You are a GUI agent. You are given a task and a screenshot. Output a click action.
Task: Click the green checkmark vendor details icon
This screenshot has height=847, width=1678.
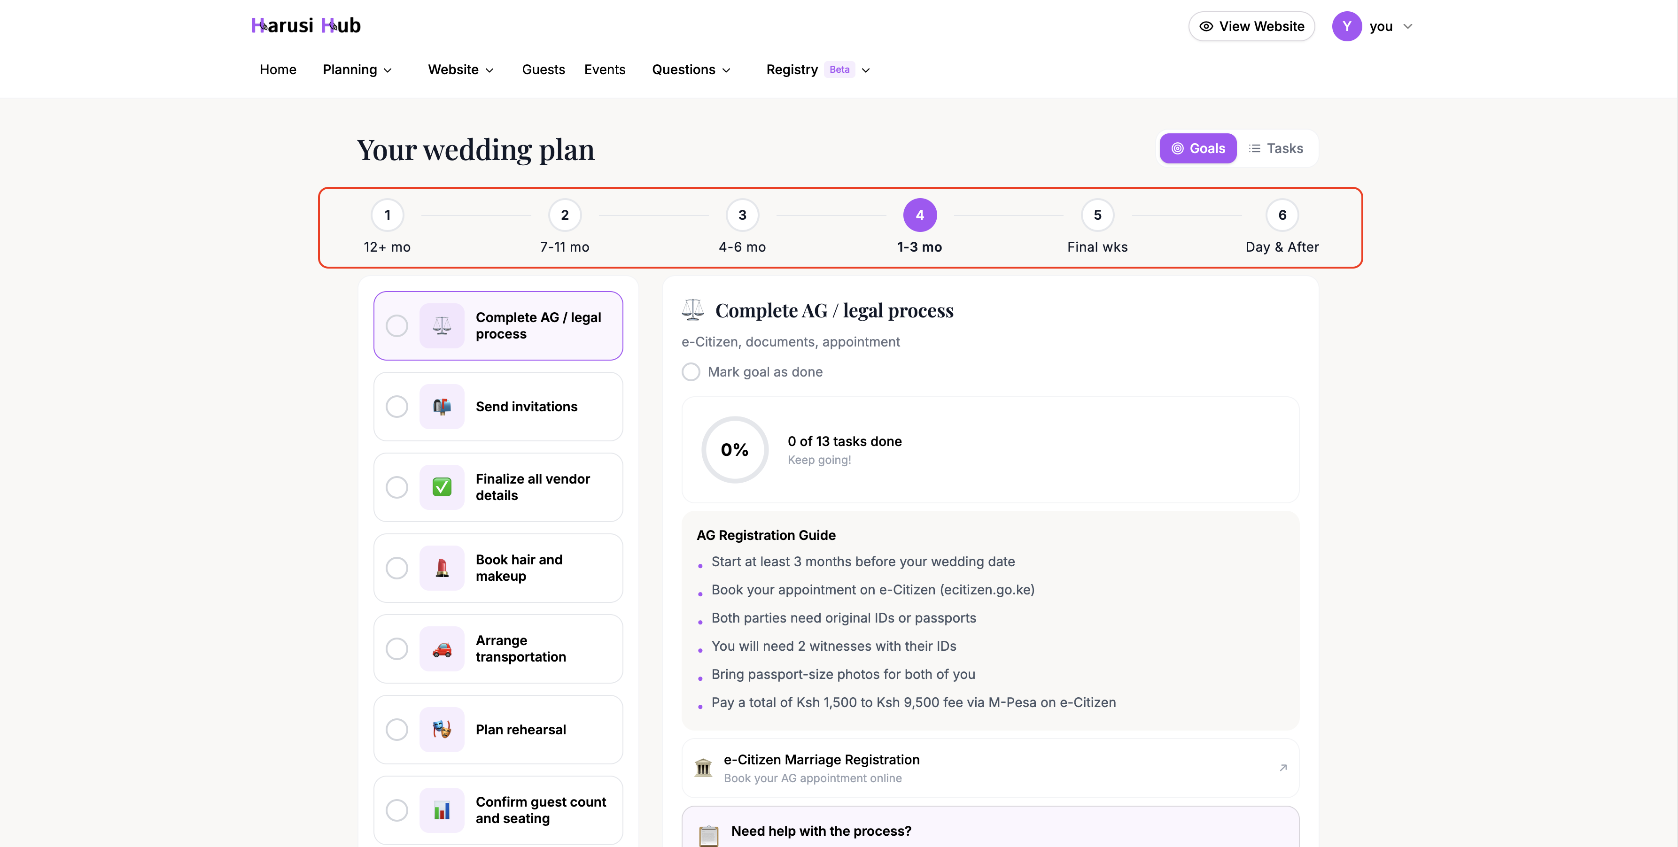click(442, 487)
